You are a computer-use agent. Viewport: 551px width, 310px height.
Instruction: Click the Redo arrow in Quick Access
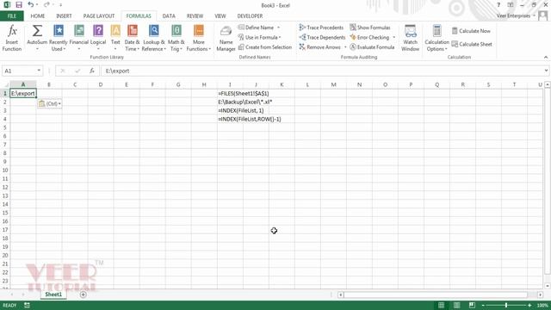[x=46, y=5]
